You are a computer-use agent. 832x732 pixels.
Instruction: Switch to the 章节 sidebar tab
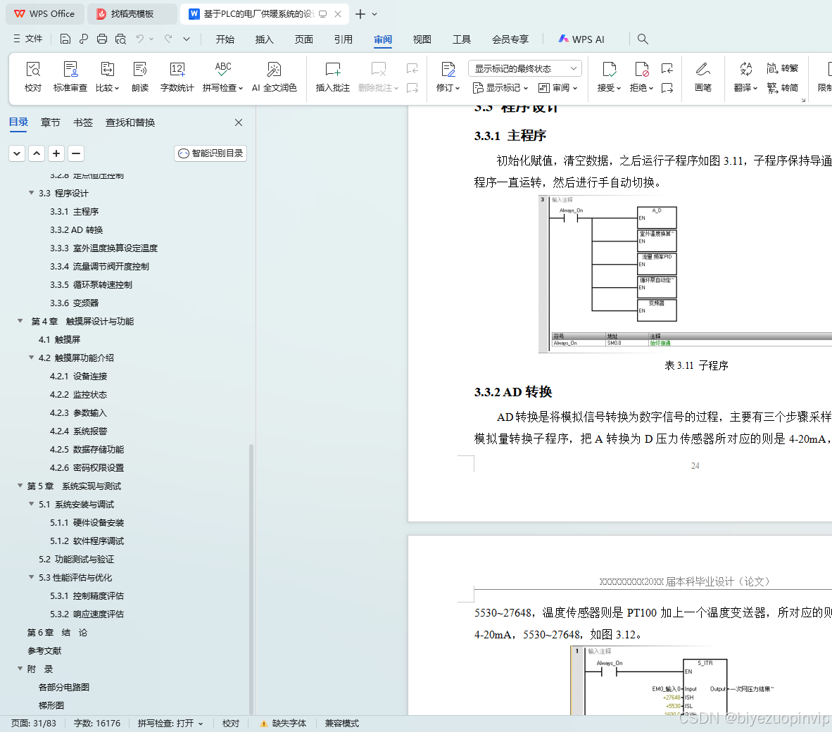tap(51, 122)
